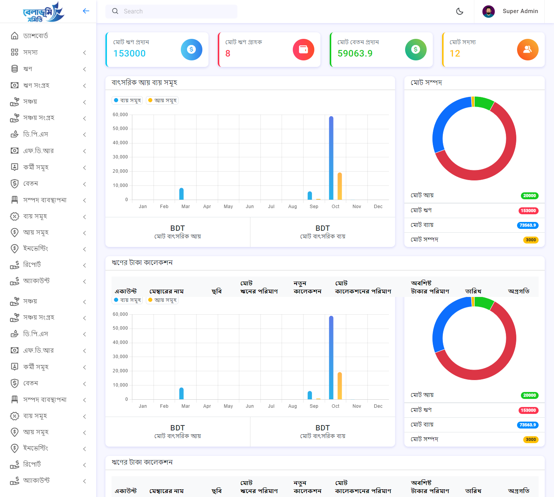Click the value 59063.9 on মোট বেতন প্রদান card
Viewport: 554px width, 497px height.
pos(355,53)
